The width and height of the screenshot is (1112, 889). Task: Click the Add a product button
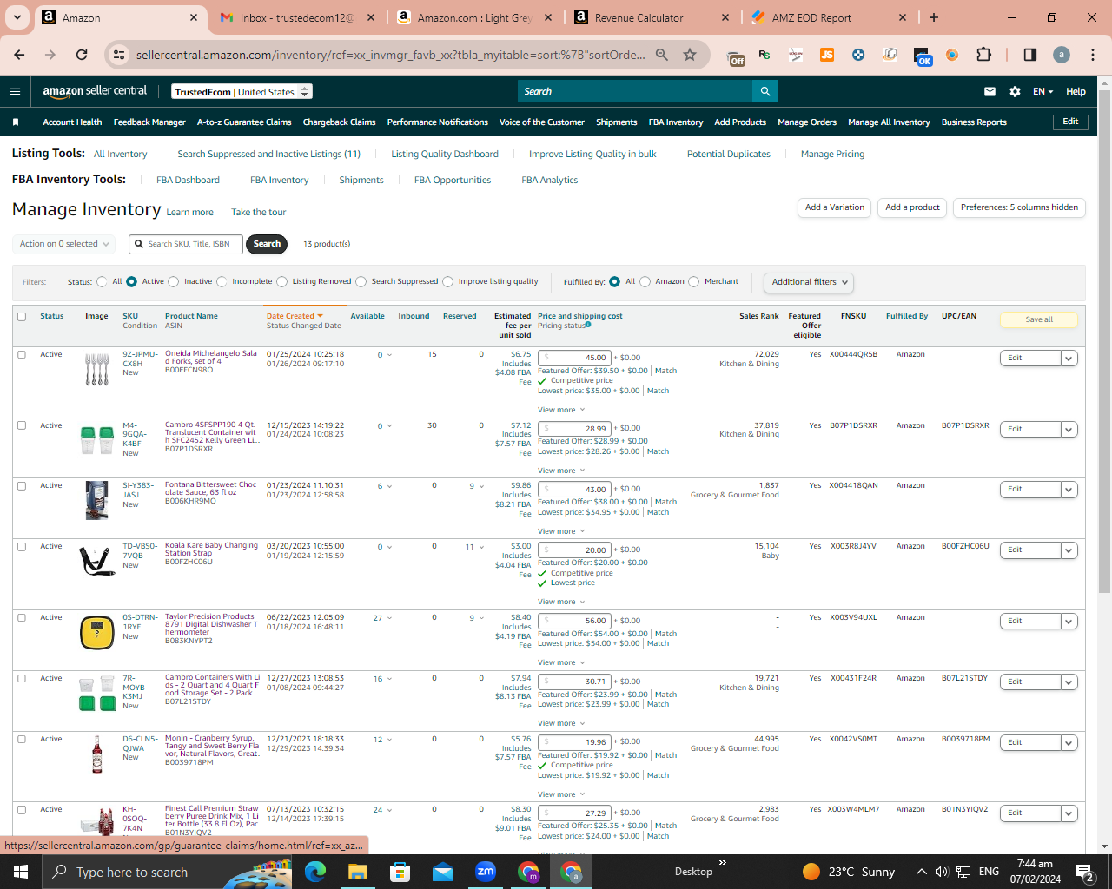pyautogui.click(x=912, y=207)
